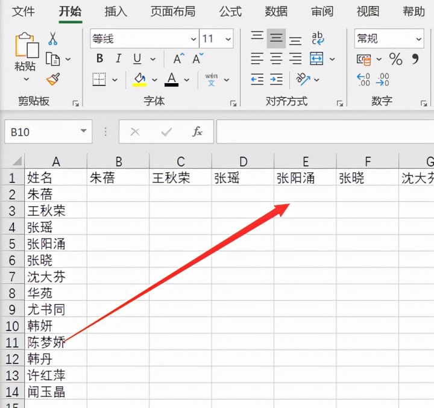Apply percent style
The image size is (434, 408).
(396, 59)
